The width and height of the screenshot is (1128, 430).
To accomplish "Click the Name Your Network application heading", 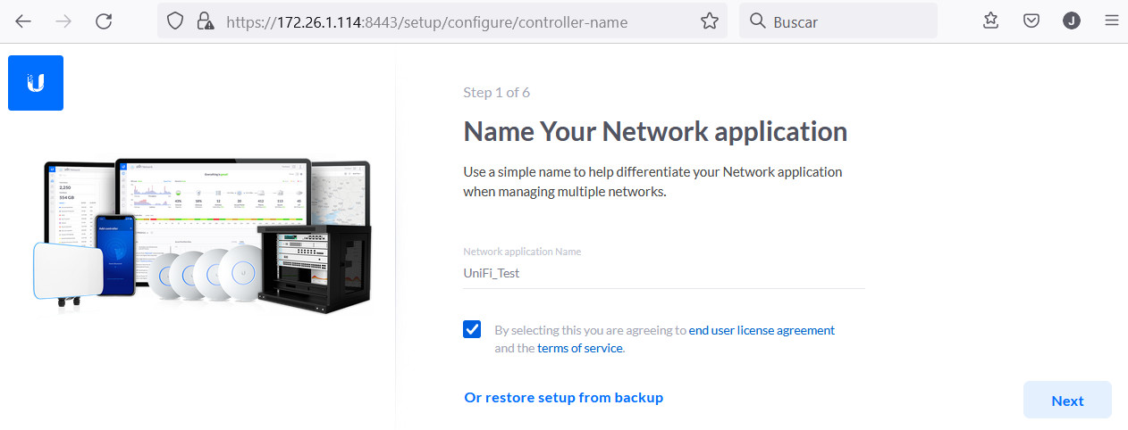I will pos(655,132).
